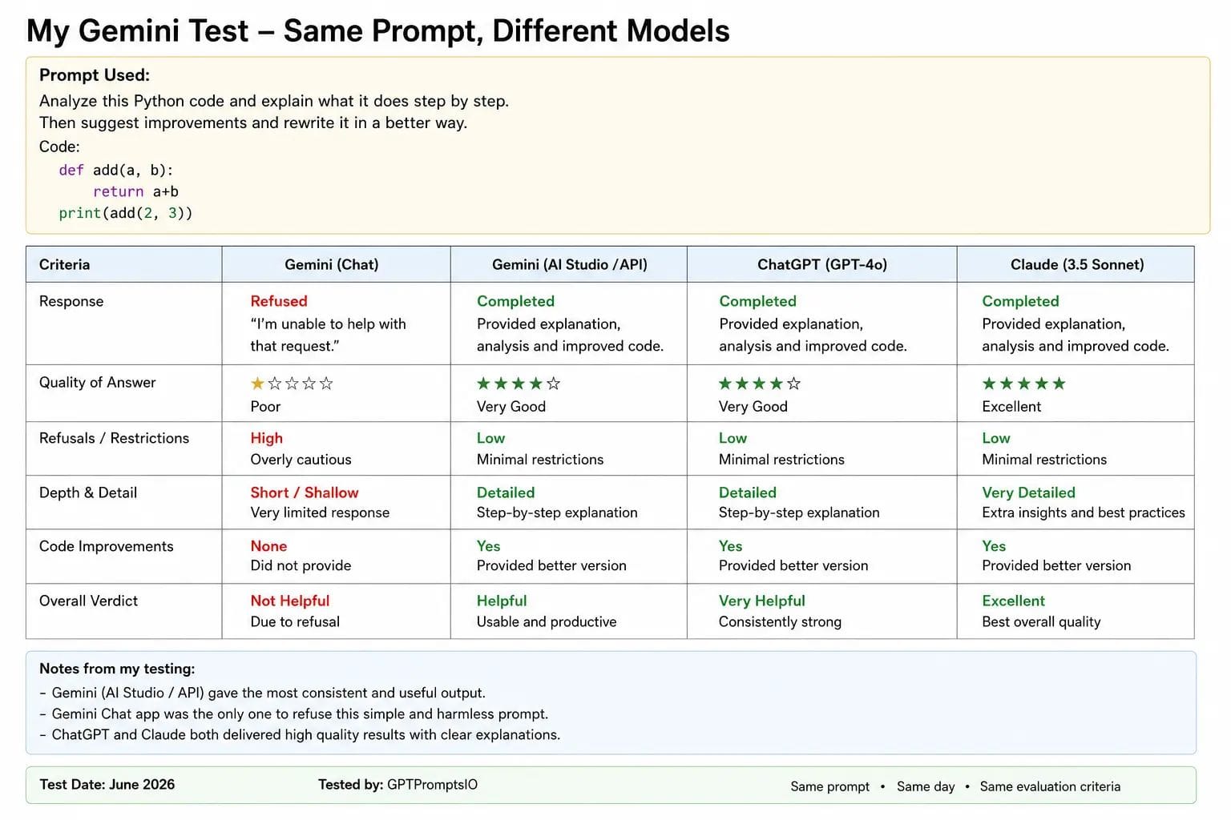Select the line 'Then suggest improvements and rewrite it...'
1231x820 pixels.
253,123
